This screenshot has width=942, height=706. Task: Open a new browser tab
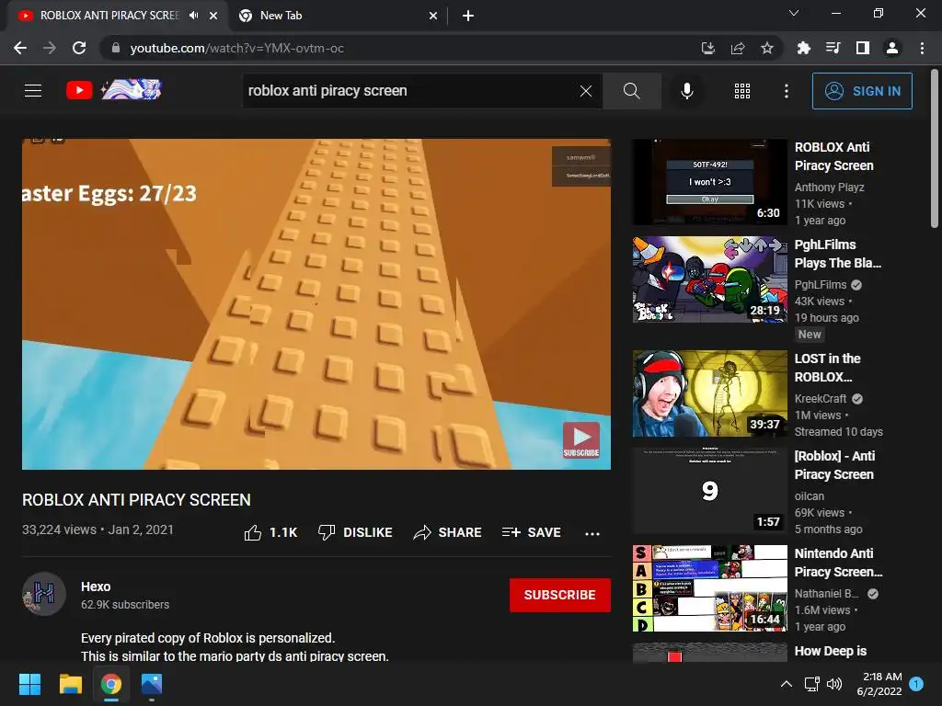[468, 16]
